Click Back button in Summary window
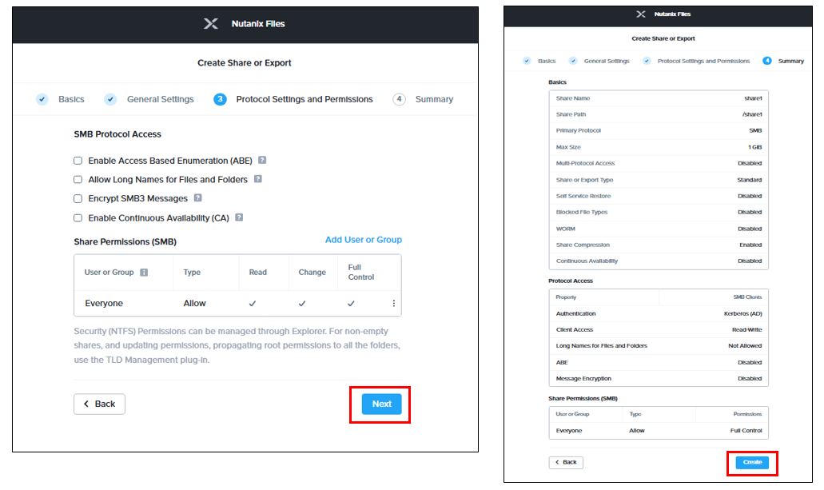The image size is (824, 490). (x=566, y=462)
